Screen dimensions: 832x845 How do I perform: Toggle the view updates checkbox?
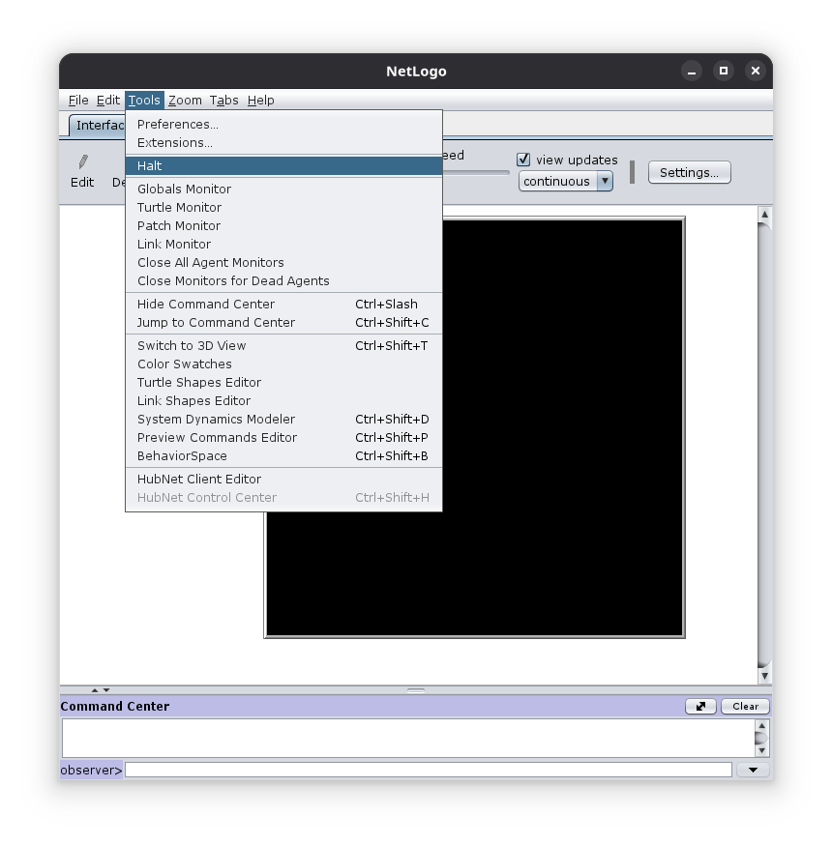[x=523, y=160]
